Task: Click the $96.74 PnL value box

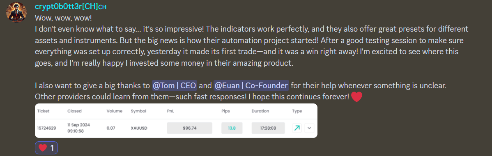Action: pyautogui.click(x=189, y=128)
